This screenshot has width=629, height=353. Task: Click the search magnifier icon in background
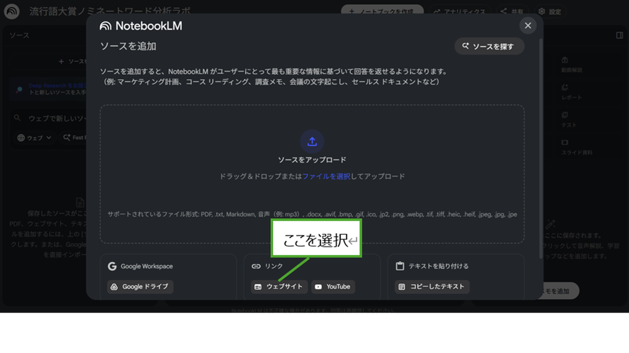[x=17, y=118]
